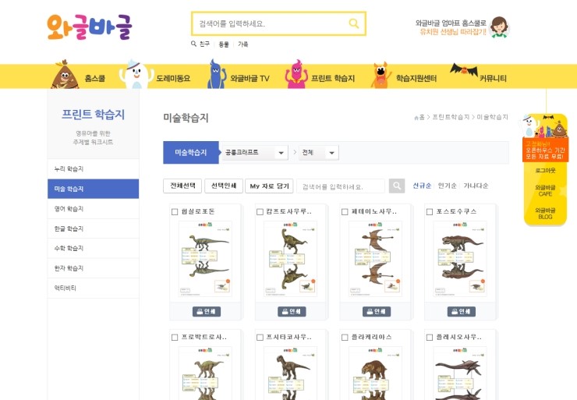The width and height of the screenshot is (577, 400).
Task: Check the 포스토수쿠스 worksheet checkbox
Action: pyautogui.click(x=430, y=211)
